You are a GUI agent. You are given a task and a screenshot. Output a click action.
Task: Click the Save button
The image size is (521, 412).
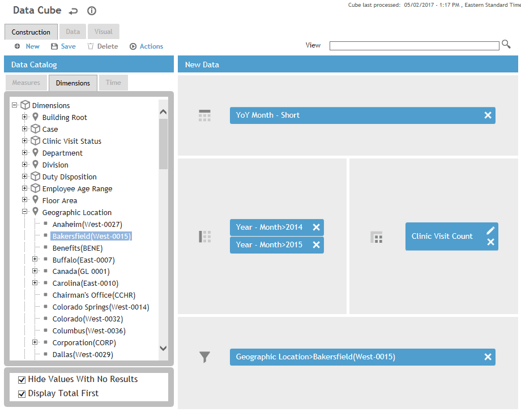pyautogui.click(x=63, y=46)
